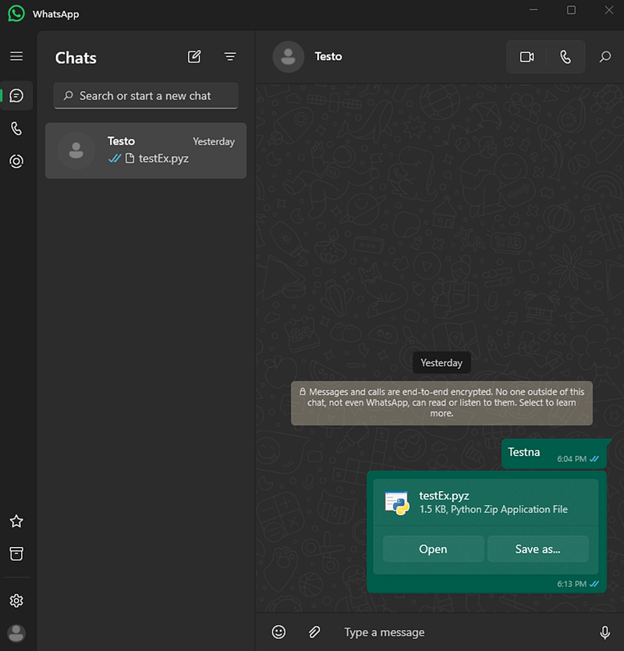Open the Status sidebar tab
This screenshot has height=651, width=624.
[16, 161]
